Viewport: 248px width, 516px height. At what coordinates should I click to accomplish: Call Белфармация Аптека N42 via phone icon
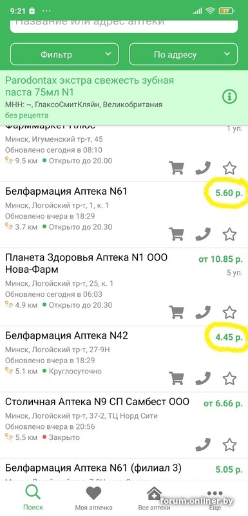coord(203,379)
